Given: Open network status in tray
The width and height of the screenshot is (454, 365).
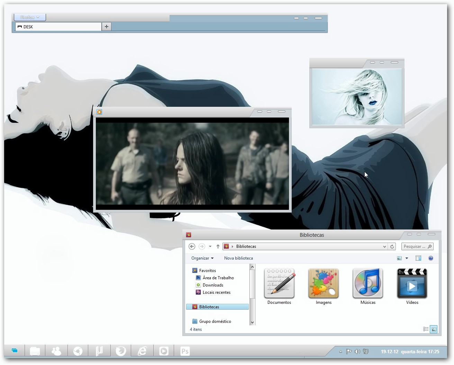Looking at the screenshot, I should 366,352.
